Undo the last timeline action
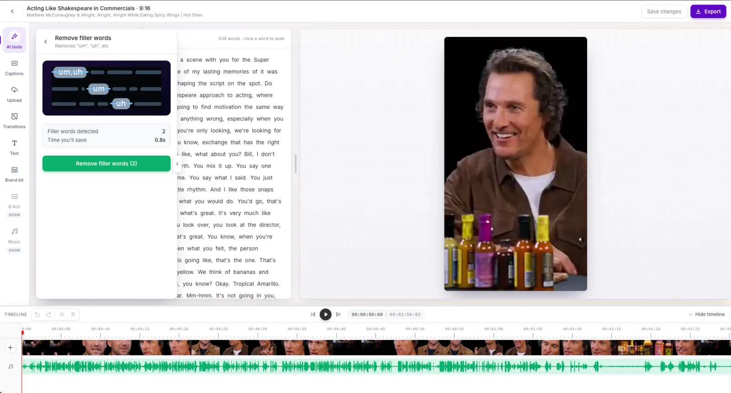This screenshot has width=731, height=393. pos(37,314)
